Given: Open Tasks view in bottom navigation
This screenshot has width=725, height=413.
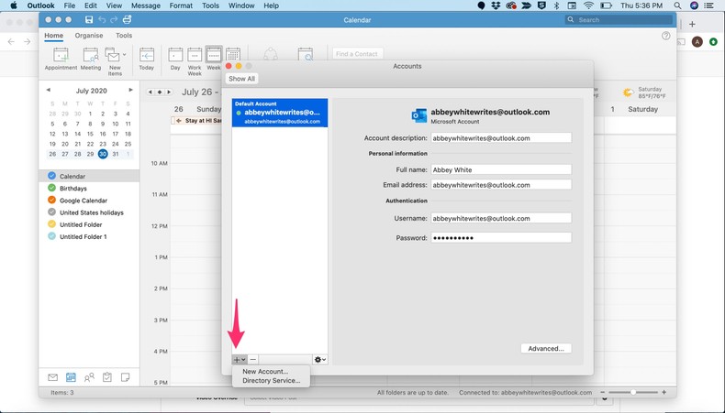Looking at the screenshot, I should pos(107,377).
